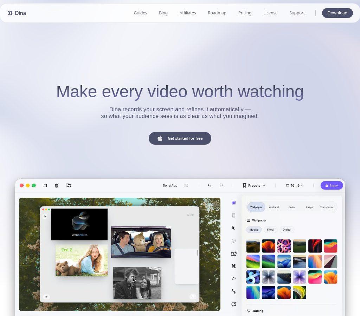Click the trash icon in the app toolbar
This screenshot has width=360, height=316.
pos(57,185)
